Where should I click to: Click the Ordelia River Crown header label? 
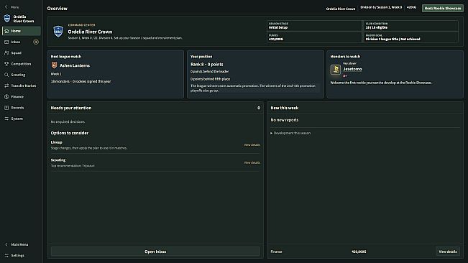click(341, 9)
